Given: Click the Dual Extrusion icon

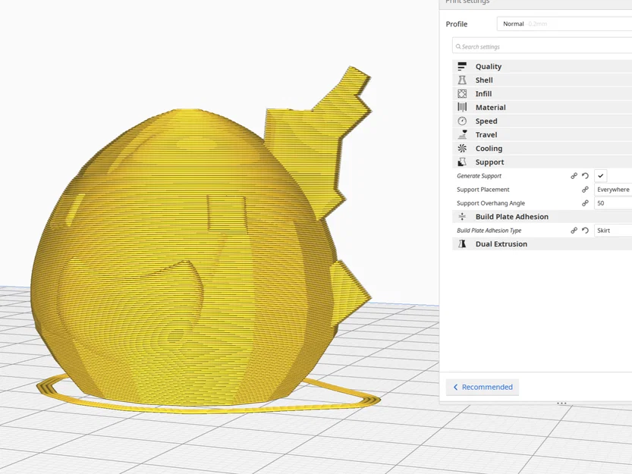Looking at the screenshot, I should (x=462, y=244).
